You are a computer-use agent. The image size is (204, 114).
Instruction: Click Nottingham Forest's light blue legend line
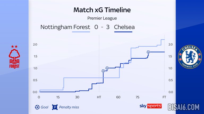click(81, 32)
